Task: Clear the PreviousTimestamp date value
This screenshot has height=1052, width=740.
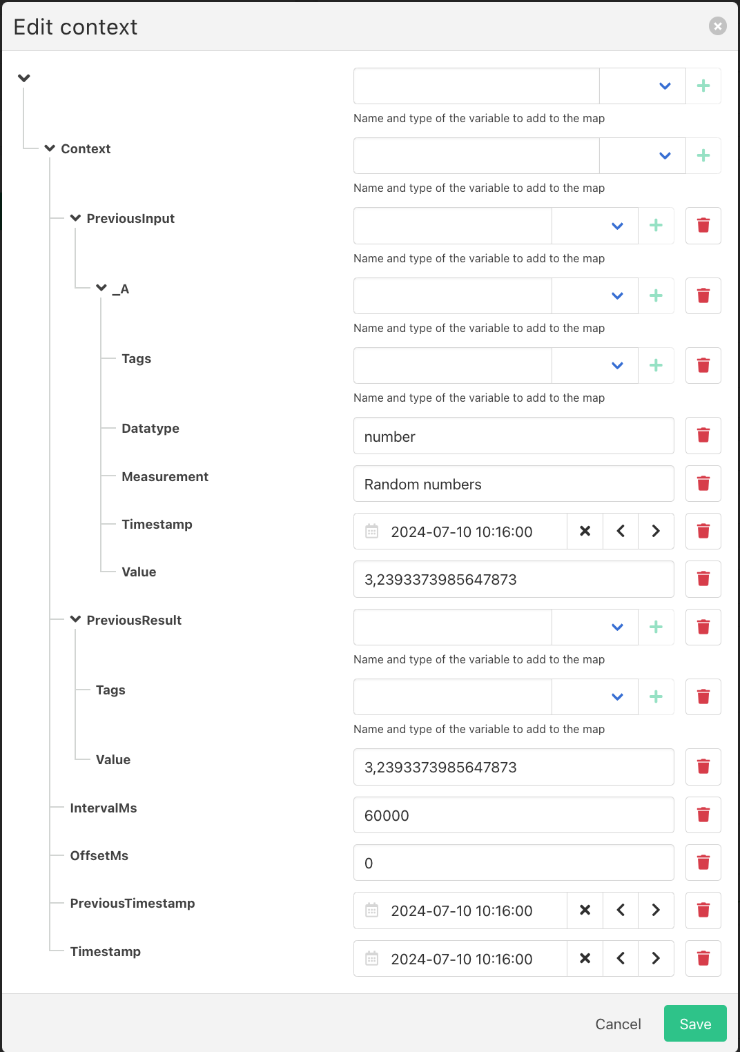Action: (x=585, y=910)
